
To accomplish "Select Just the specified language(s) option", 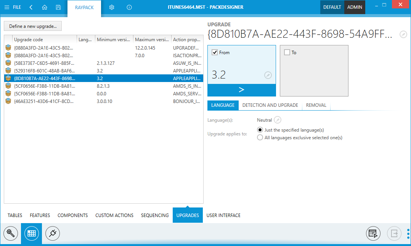I will click(260, 130).
